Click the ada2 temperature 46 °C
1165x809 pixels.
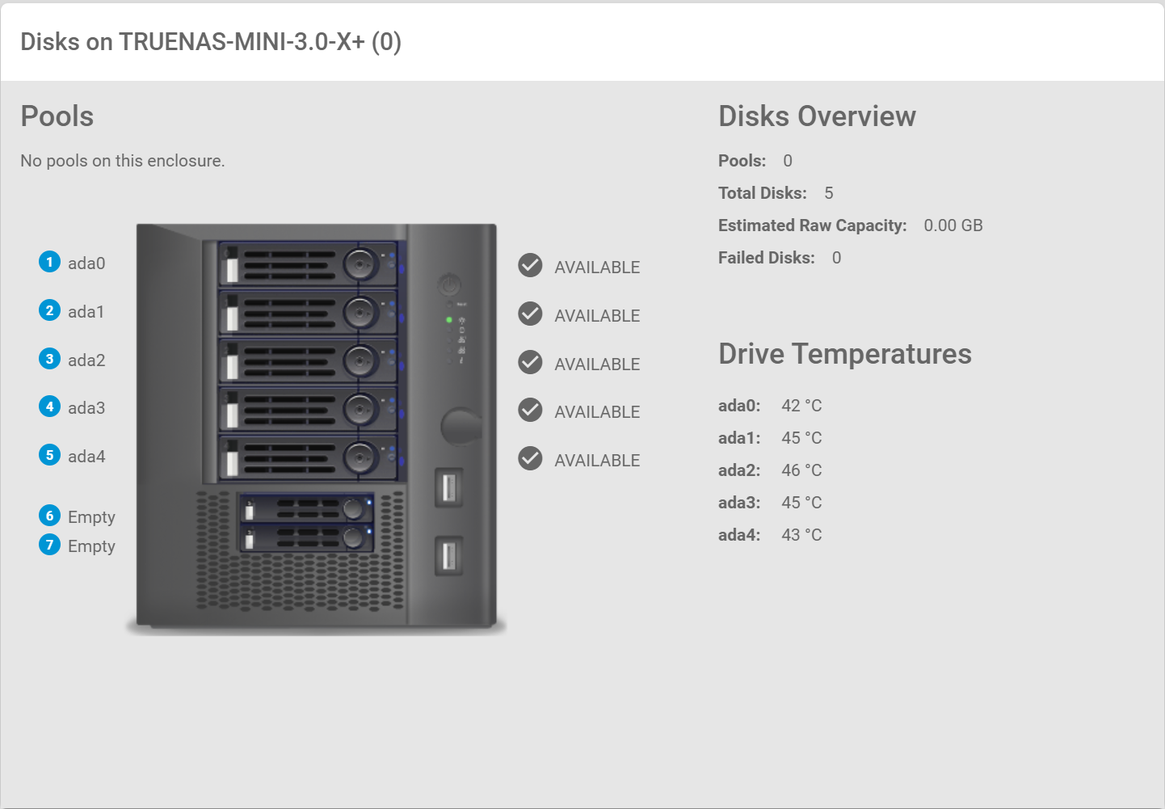point(801,470)
